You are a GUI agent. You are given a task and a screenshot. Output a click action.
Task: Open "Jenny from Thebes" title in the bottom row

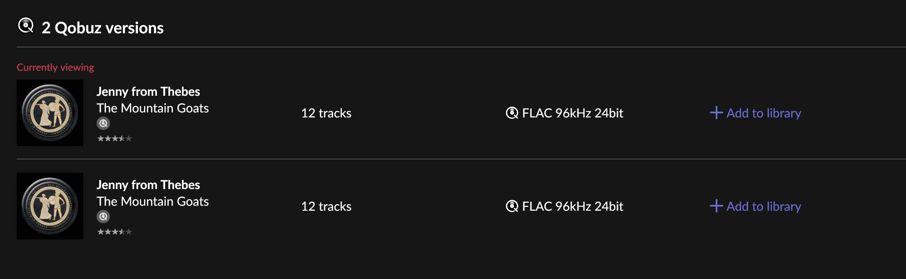point(148,185)
